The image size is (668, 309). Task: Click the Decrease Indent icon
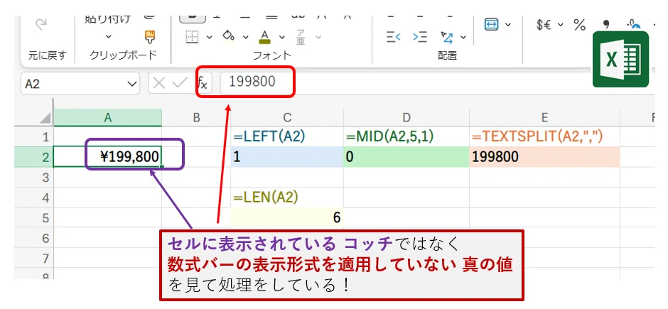[x=394, y=37]
